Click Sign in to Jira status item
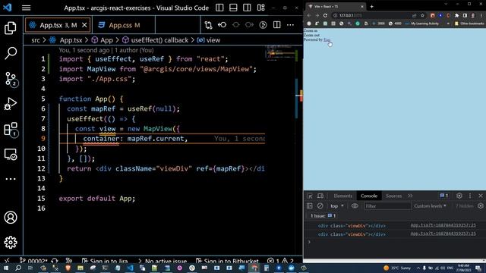Image resolution: width=486 pixels, height=273 pixels. pos(105,261)
